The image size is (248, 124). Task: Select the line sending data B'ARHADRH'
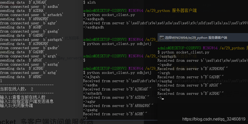tap(24, 19)
